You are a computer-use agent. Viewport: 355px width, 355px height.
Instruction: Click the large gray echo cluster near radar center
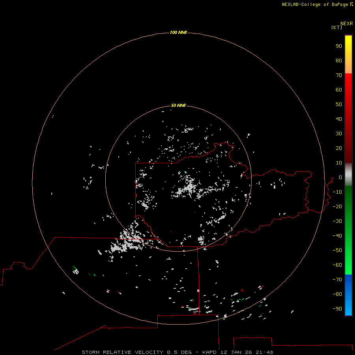[187, 189]
